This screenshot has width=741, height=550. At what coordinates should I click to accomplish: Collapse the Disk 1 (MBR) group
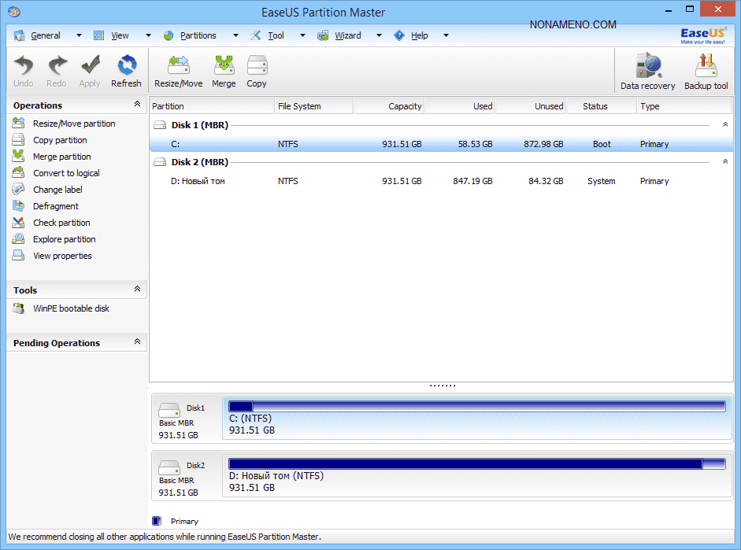coord(724,125)
